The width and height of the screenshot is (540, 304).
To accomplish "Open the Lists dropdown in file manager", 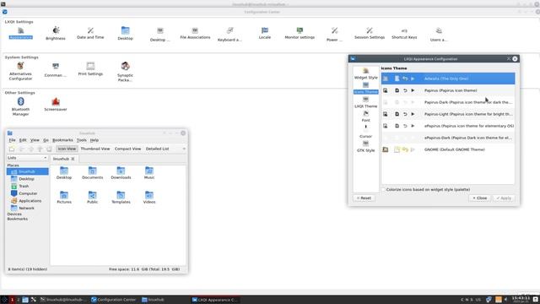I will coord(27,158).
